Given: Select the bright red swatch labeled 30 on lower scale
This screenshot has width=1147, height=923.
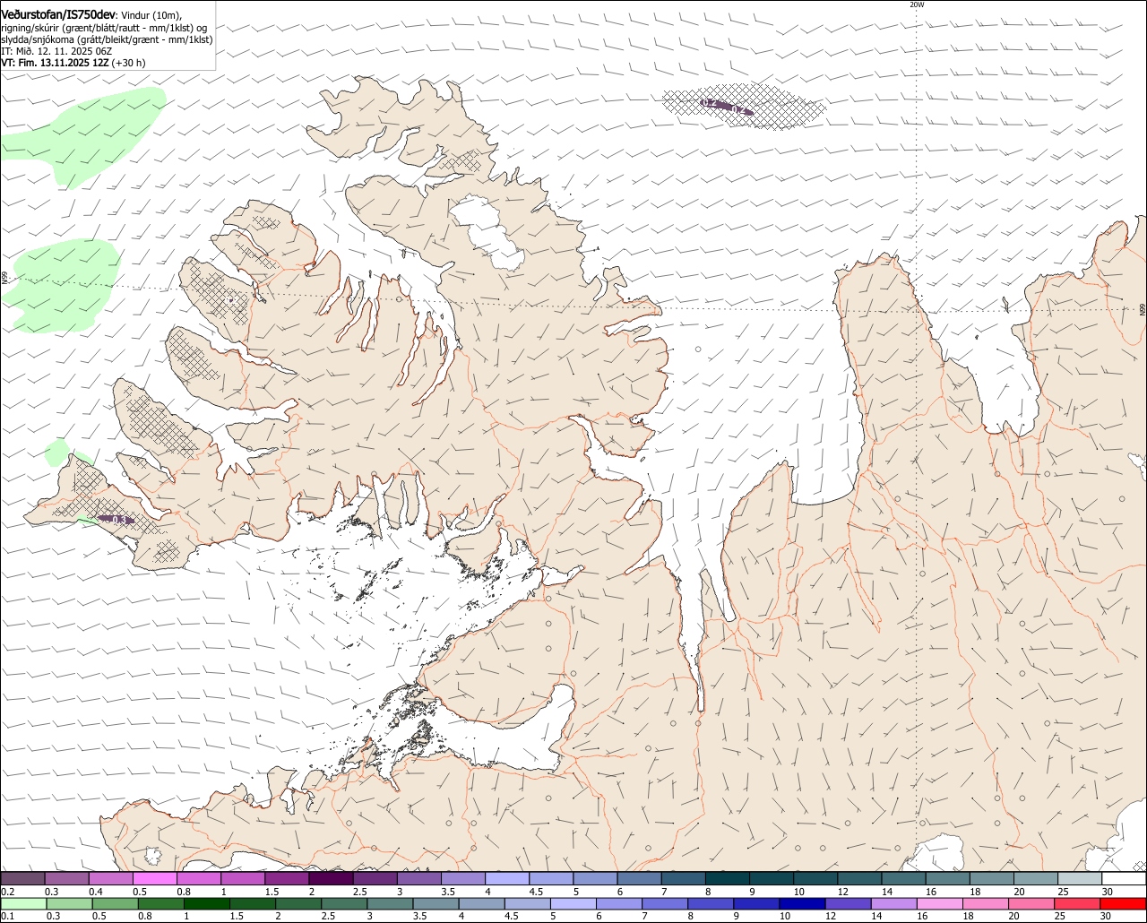Looking at the screenshot, I should point(1123,903).
